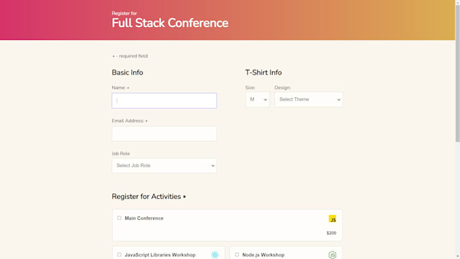This screenshot has width=460, height=259.
Task: Click the vertical page scrollbar thumb
Action: click(x=457, y=73)
